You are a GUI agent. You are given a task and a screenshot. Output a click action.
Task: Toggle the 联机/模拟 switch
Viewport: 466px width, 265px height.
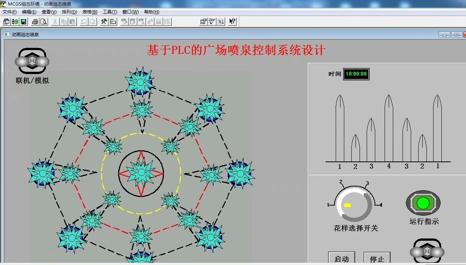click(32, 61)
